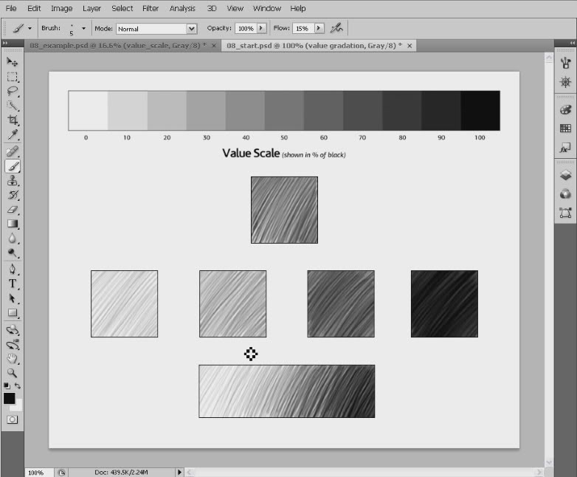Select the Blur tool
Screen dimensions: 577x477
(12, 238)
